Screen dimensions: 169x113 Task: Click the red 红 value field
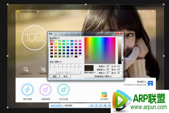tap(120, 66)
